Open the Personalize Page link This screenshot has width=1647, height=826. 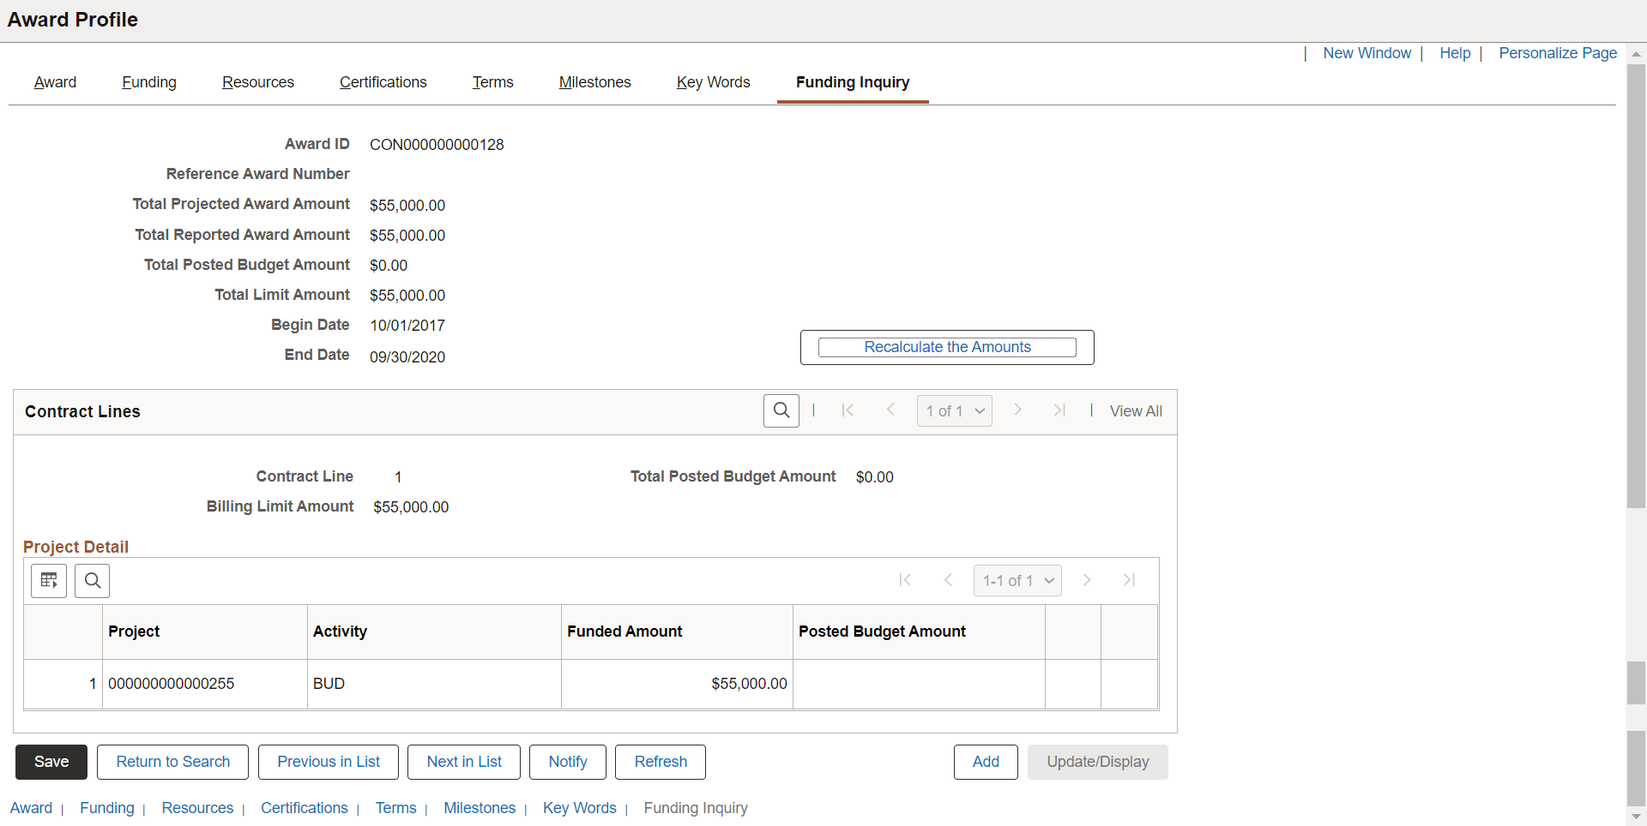pyautogui.click(x=1557, y=53)
